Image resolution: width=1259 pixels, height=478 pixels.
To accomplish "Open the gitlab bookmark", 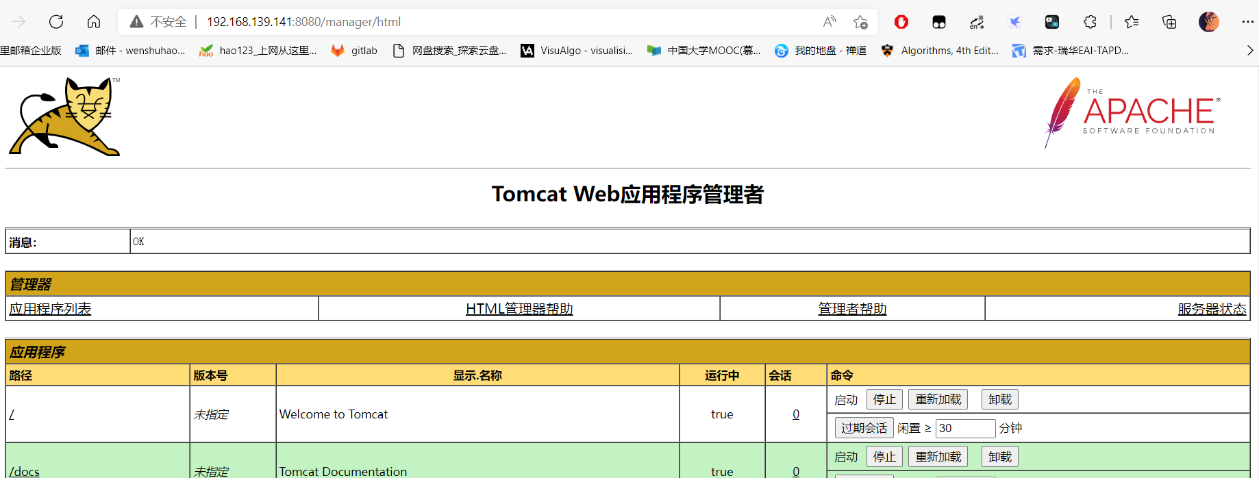I will click(354, 51).
